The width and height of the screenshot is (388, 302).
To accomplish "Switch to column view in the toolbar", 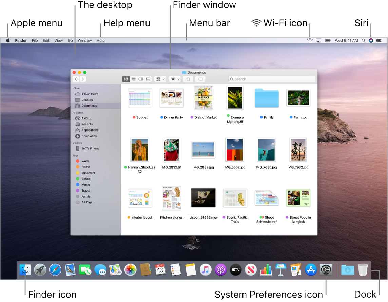I will [140, 79].
